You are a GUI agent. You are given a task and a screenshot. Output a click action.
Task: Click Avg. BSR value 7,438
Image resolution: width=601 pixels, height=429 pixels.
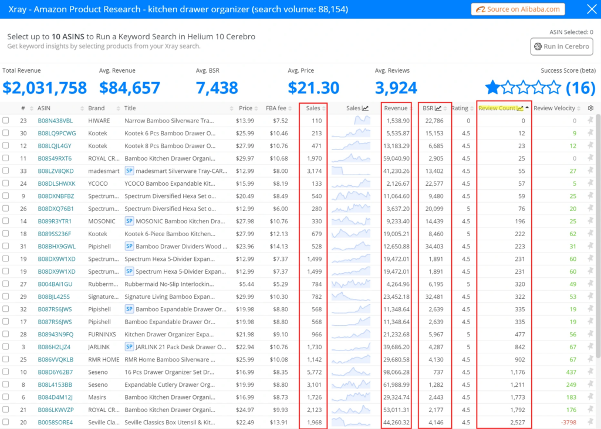tap(217, 88)
